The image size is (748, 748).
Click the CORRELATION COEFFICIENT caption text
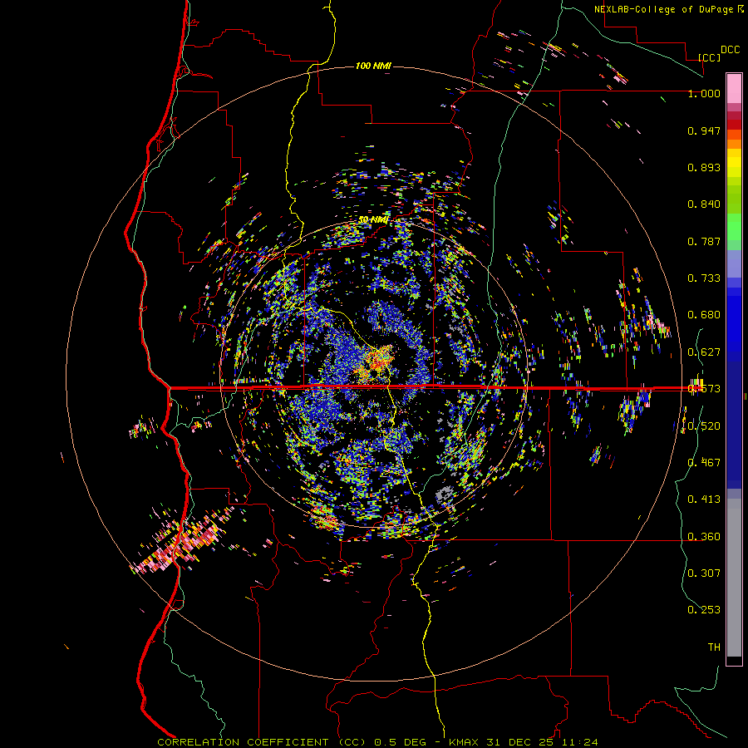click(243, 742)
